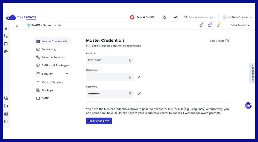The width and height of the screenshot is (258, 142).
Task: Edit the Username with pencil icon
Action: (139, 77)
